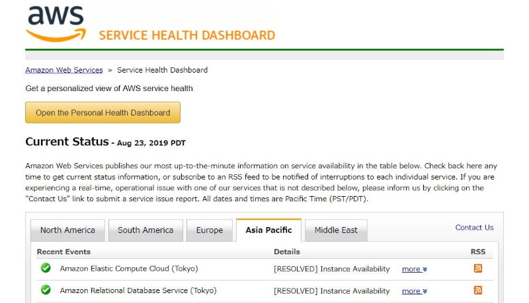Switch to the North America tab
This screenshot has width=529, height=303.
coord(67,230)
